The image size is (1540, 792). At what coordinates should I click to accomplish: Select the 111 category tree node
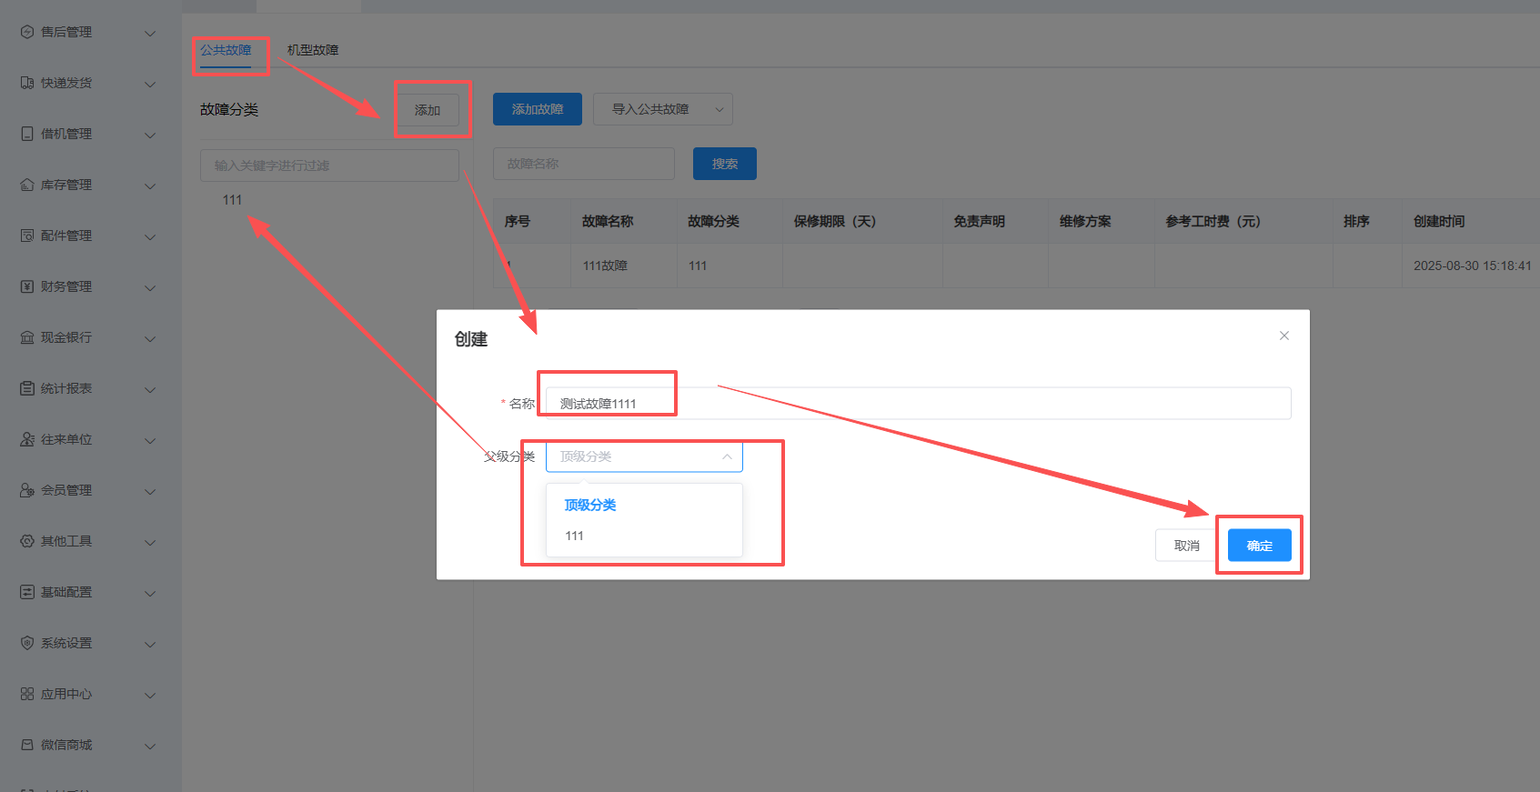pos(232,200)
